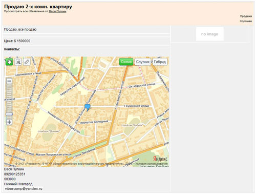Open Вася Пупкин's listings link
Viewport: 256px width, 194px height.
pos(57,11)
